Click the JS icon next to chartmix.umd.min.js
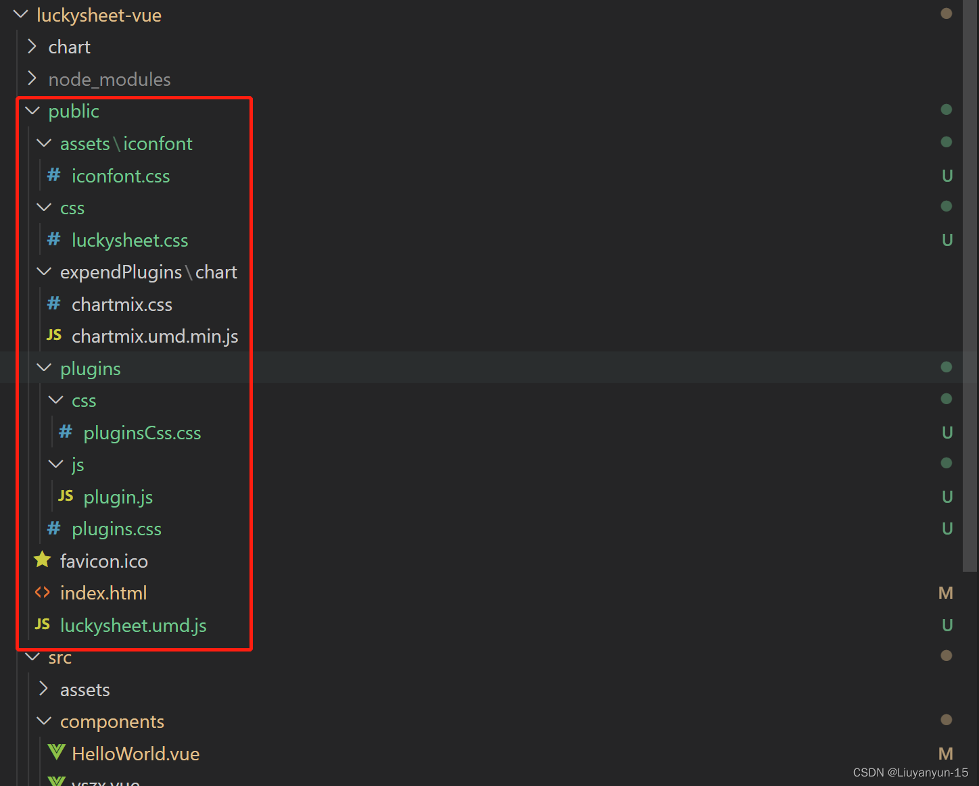This screenshot has width=979, height=786. pos(54,336)
